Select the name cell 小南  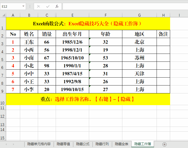(x=29, y=58)
